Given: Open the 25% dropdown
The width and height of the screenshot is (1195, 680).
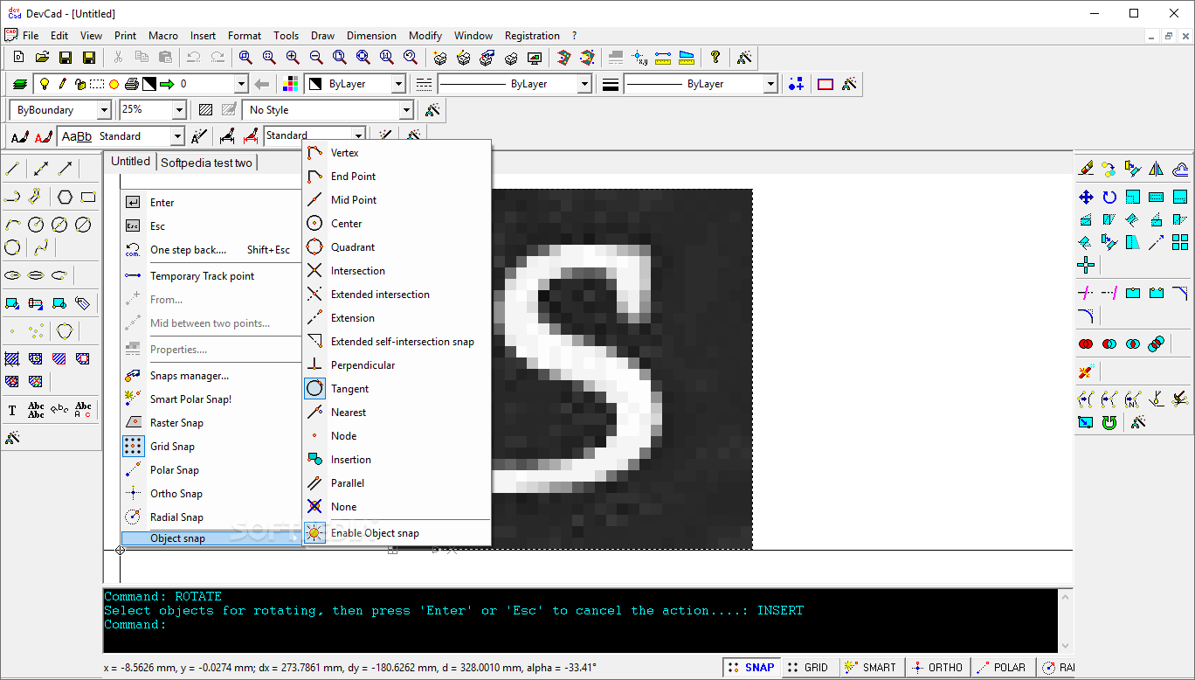Looking at the screenshot, I should click(x=179, y=110).
